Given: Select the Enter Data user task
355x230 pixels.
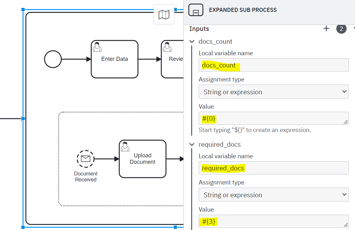Looking at the screenshot, I should [115, 59].
